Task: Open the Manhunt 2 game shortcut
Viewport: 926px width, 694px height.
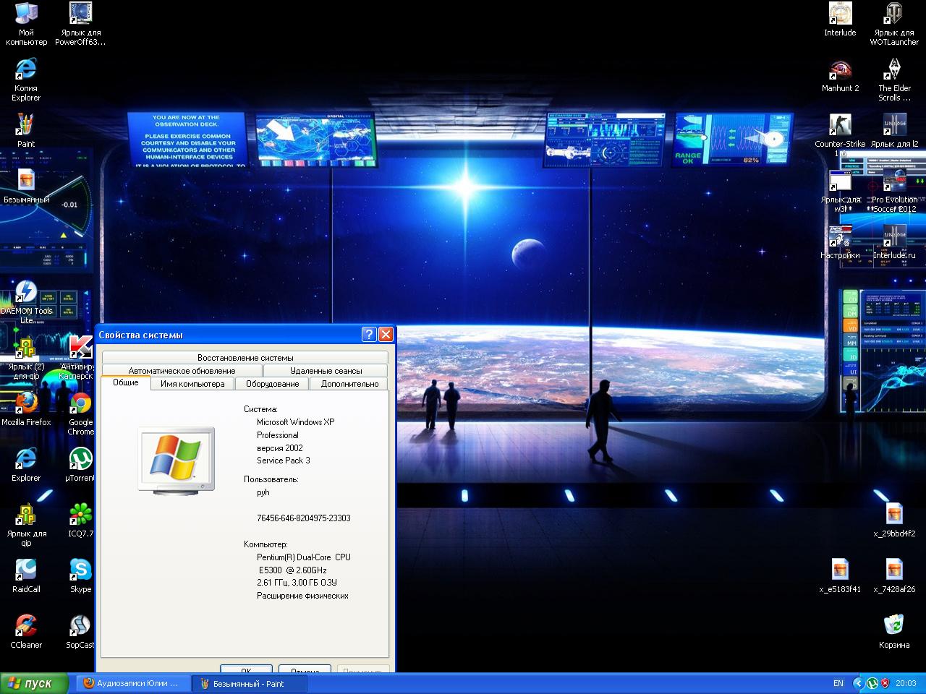Action: (840, 70)
